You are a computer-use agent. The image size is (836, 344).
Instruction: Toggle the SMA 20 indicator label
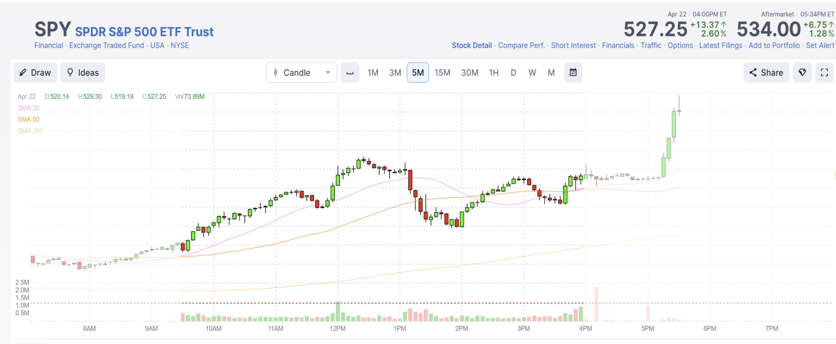[x=29, y=108]
